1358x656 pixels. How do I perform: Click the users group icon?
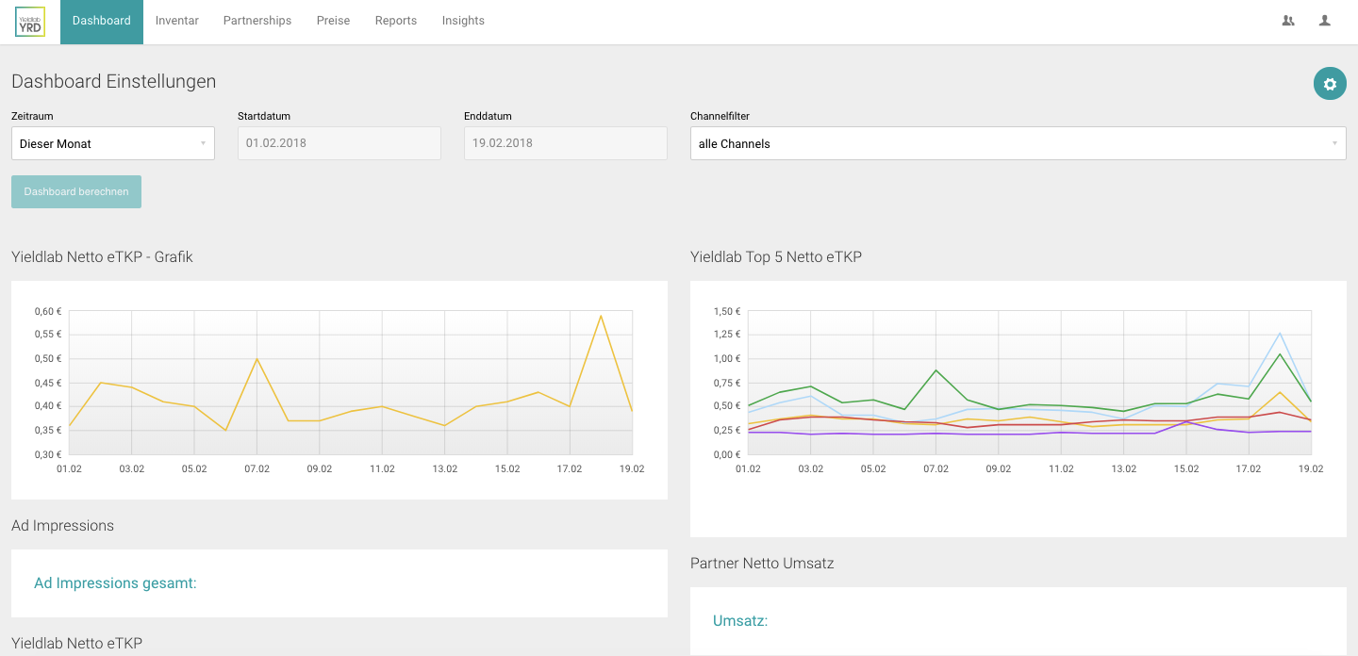click(x=1288, y=21)
